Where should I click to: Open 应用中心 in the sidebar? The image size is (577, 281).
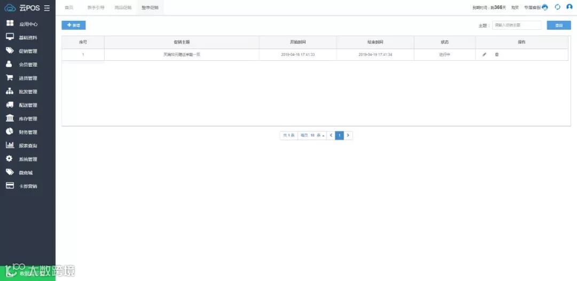pyautogui.click(x=28, y=24)
